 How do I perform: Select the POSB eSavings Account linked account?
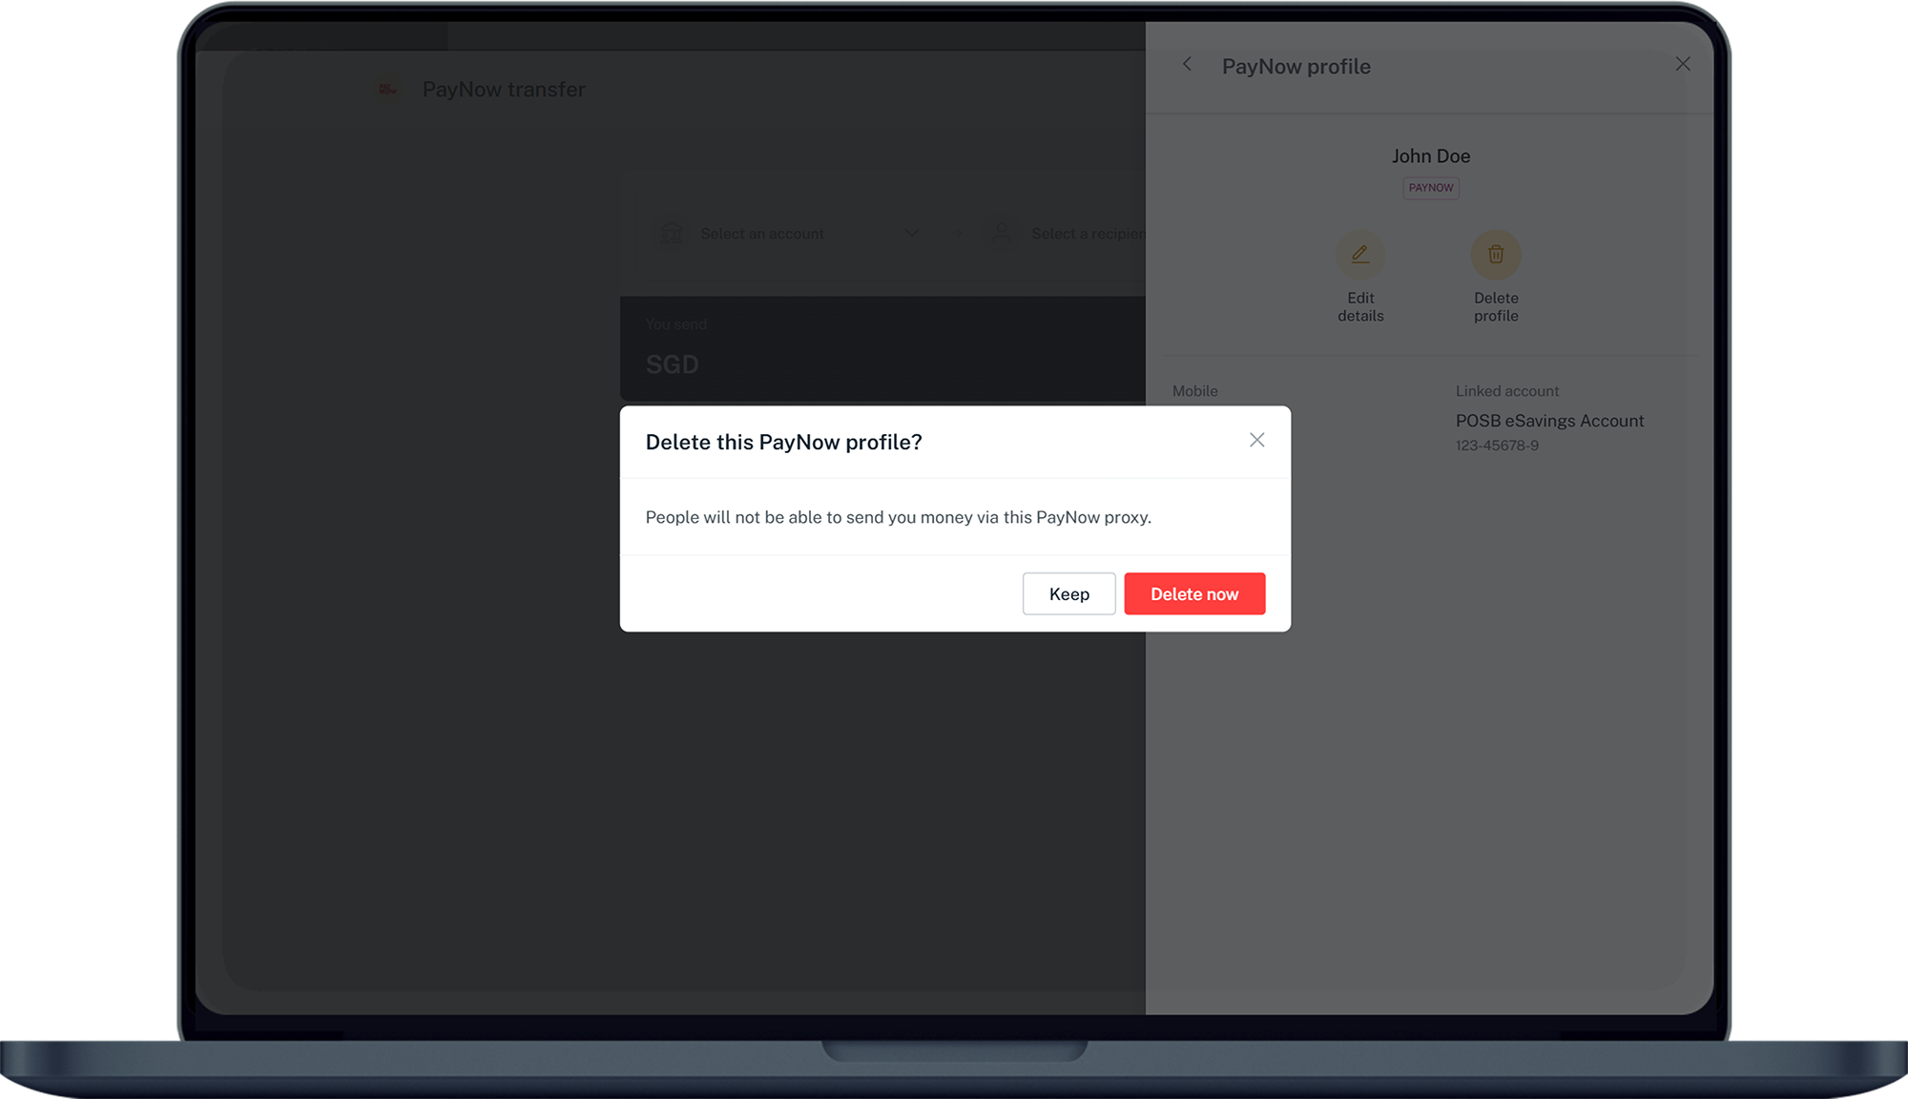click(x=1548, y=421)
